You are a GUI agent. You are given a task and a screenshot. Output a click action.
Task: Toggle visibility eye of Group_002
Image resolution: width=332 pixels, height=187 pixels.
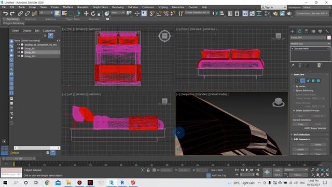click(x=19, y=52)
